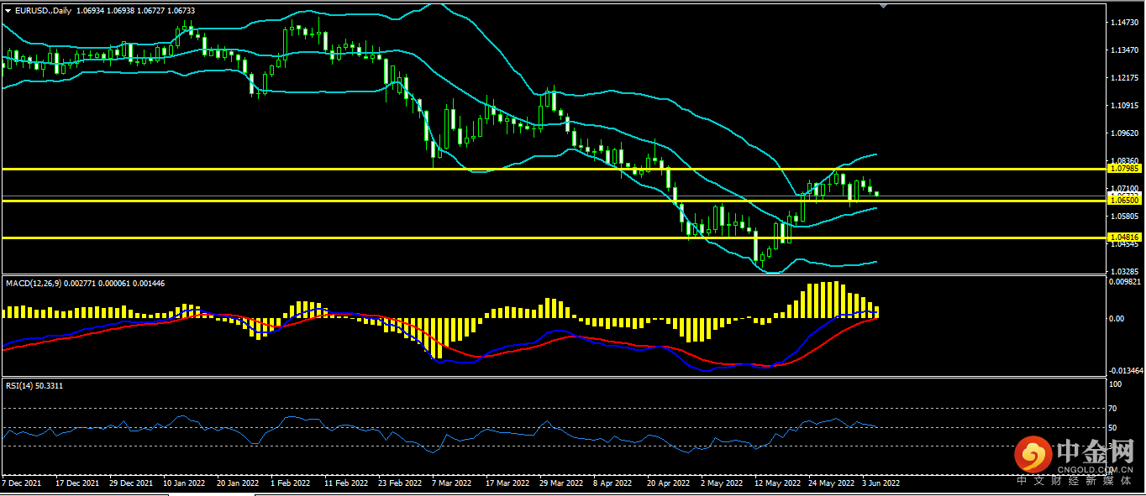Click the last candlestick on the price chart
The width and height of the screenshot is (1146, 496).
click(x=877, y=194)
